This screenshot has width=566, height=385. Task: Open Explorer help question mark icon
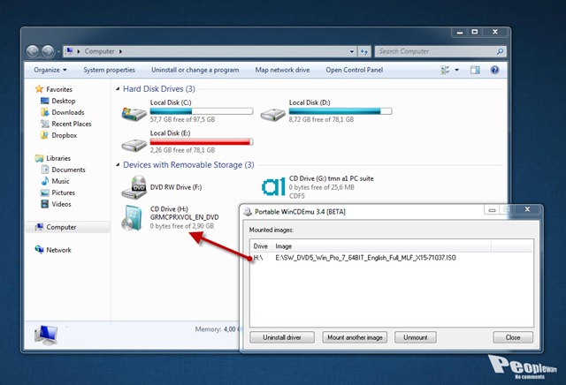(x=494, y=70)
